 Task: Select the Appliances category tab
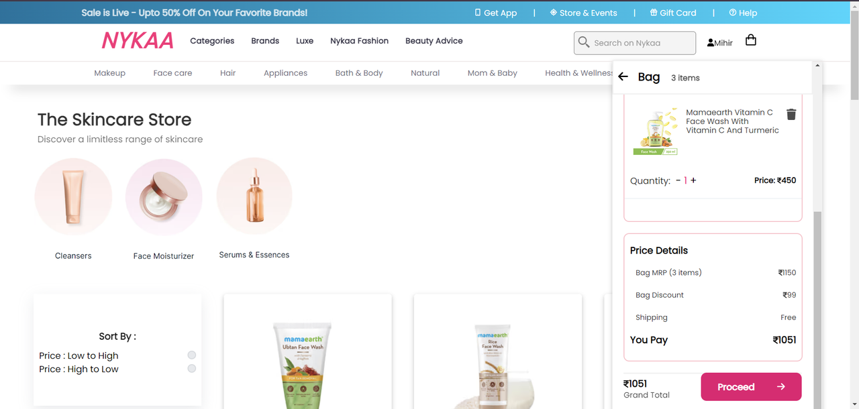[x=285, y=73]
